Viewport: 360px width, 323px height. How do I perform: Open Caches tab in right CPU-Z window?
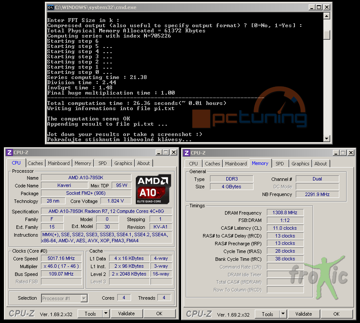213,164
